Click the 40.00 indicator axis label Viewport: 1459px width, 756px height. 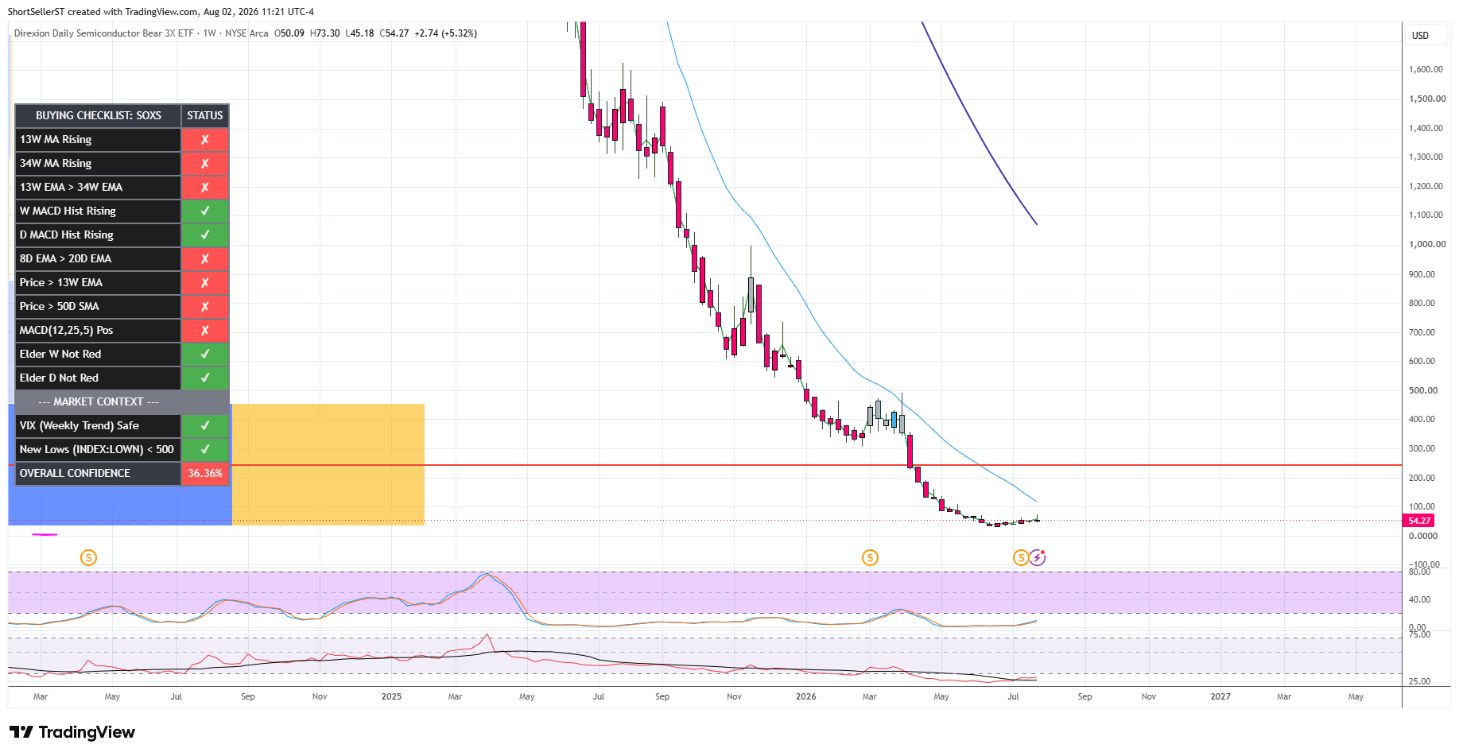tap(1420, 599)
